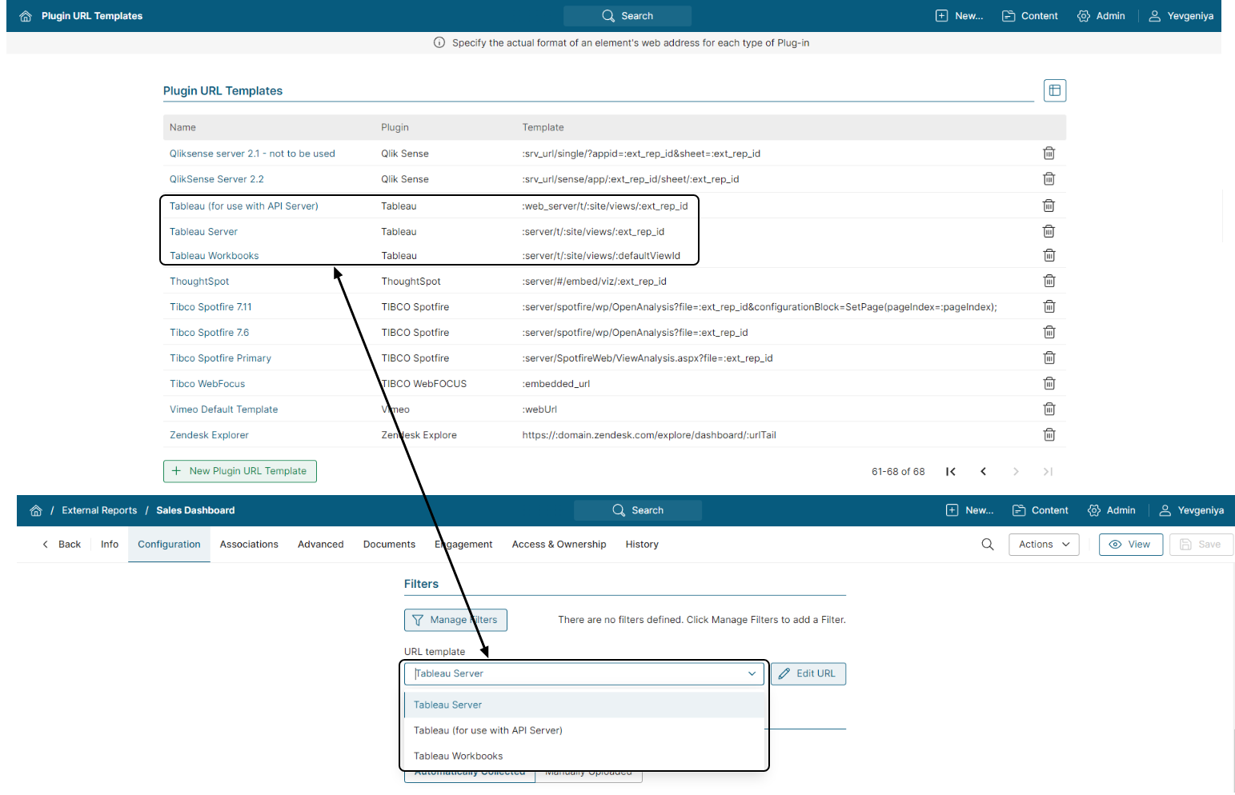
Task: Expand the URL template combo box
Action: [x=584, y=673]
